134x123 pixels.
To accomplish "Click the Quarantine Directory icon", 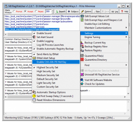I will [82, 60].
